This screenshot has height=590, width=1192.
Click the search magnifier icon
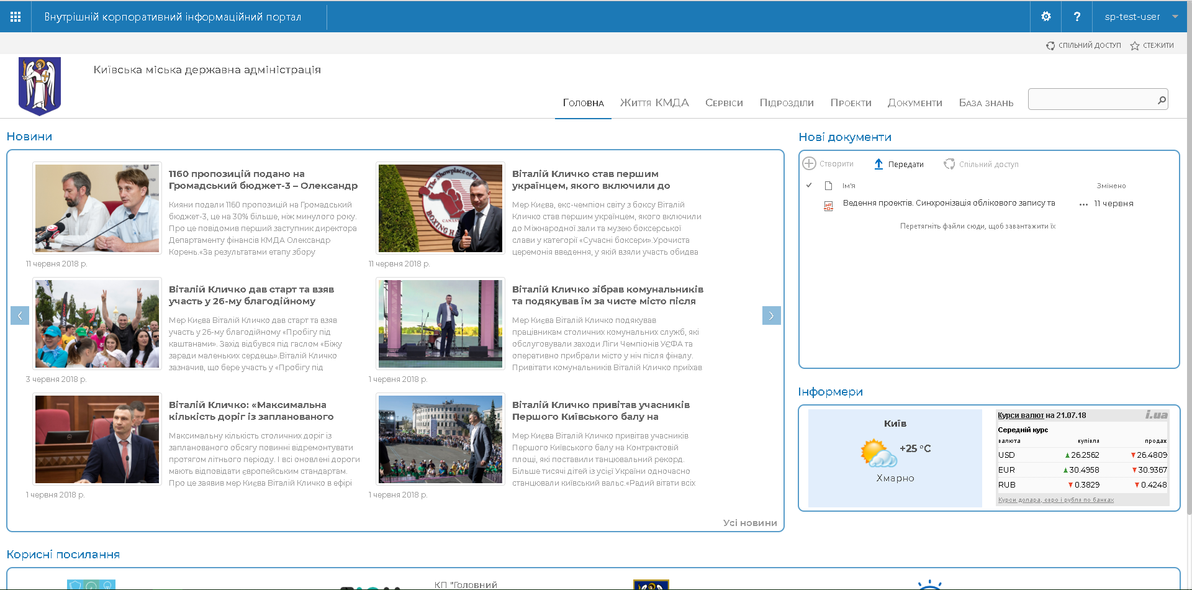[1161, 100]
